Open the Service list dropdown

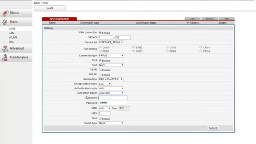coord(111,42)
